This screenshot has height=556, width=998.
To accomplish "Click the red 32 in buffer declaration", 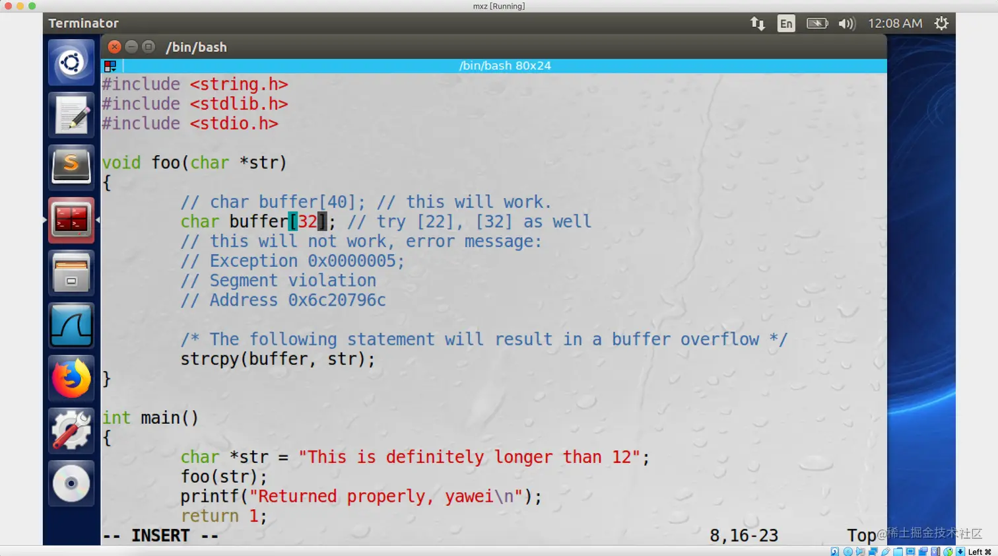I will (x=308, y=222).
